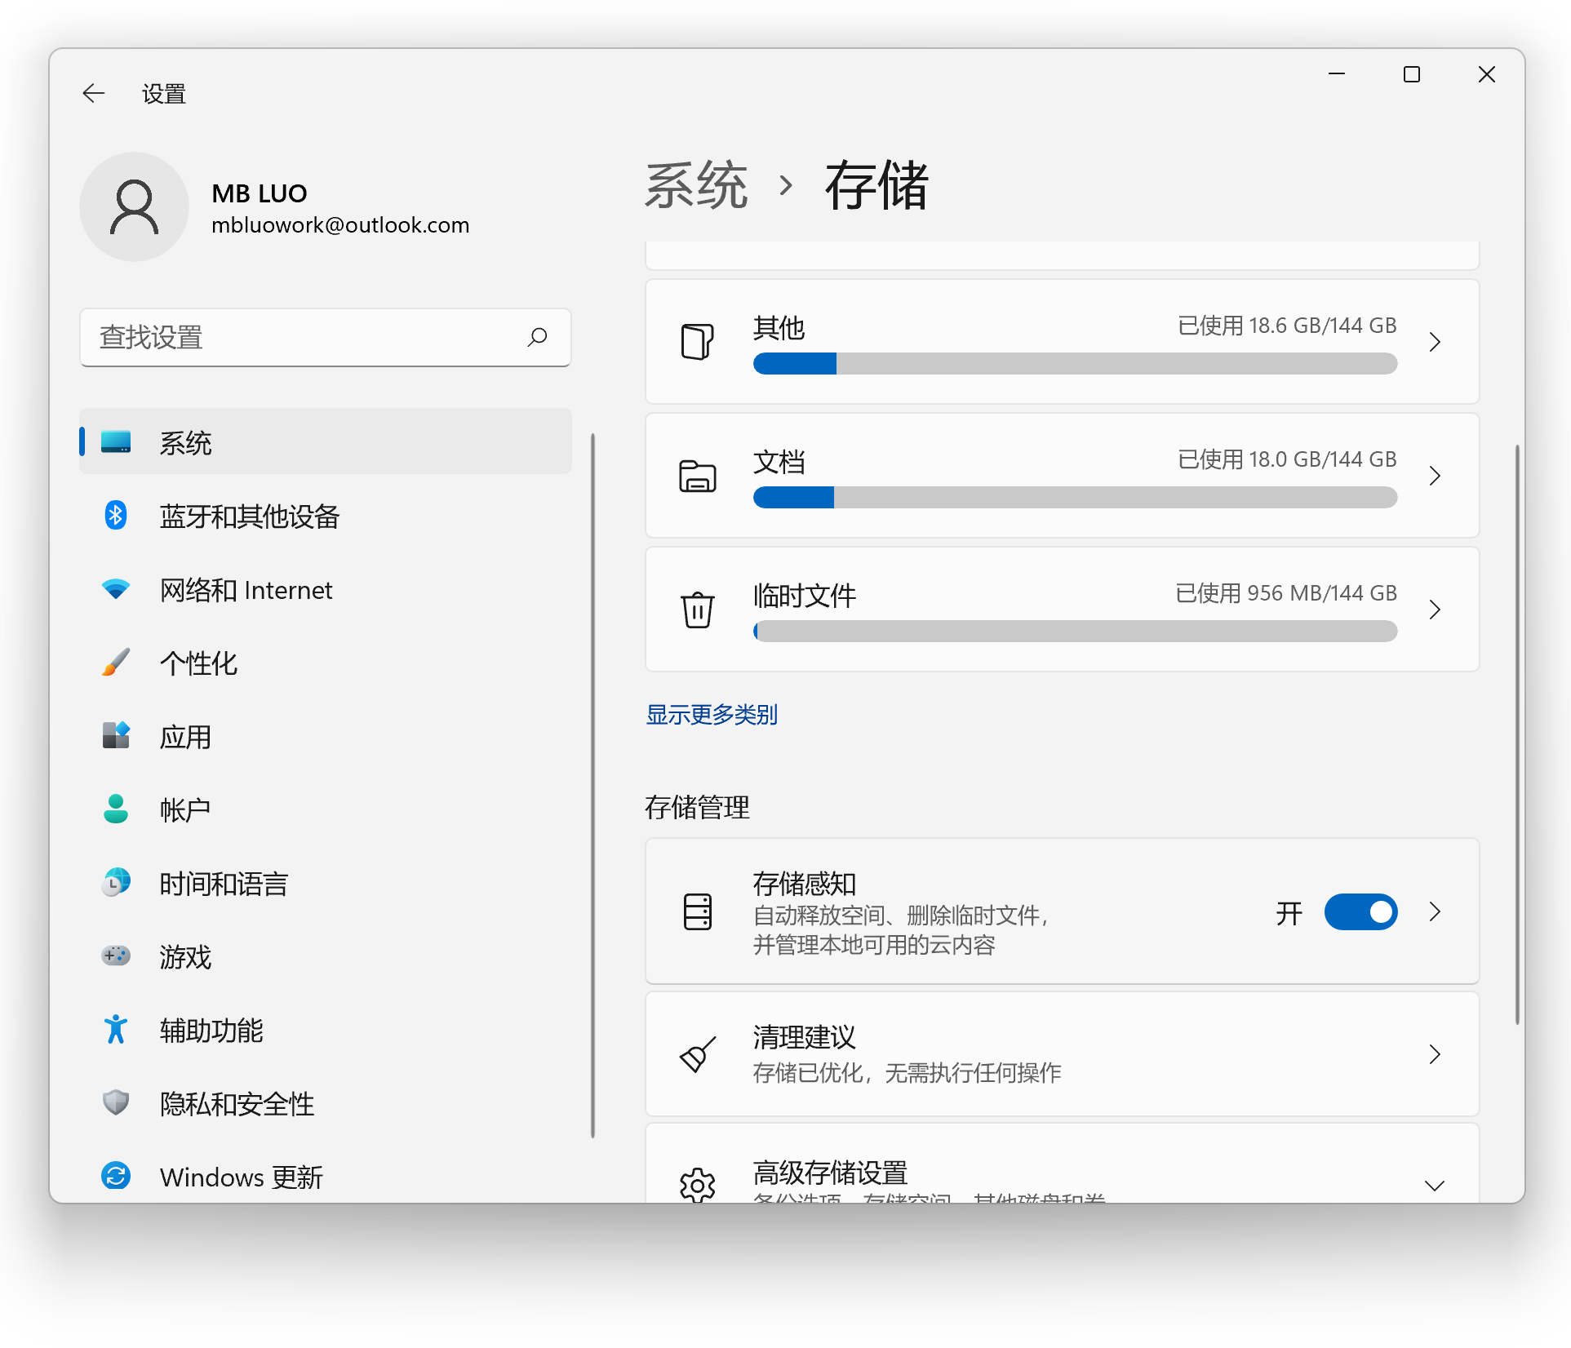Click the 临时文件 usage progress bar
The height and width of the screenshot is (1348, 1571).
click(x=1075, y=631)
